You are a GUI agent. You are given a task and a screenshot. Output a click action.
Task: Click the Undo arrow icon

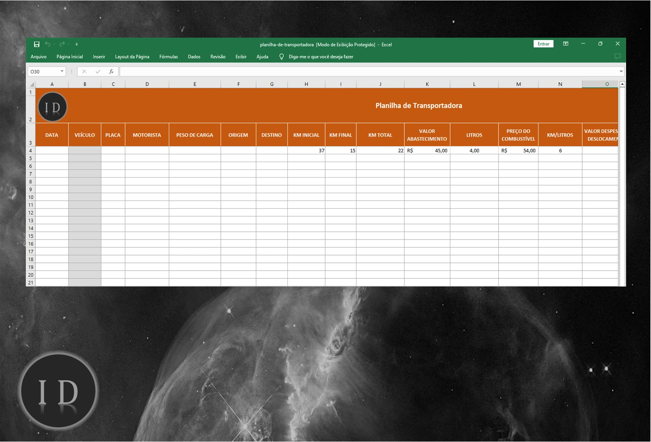48,44
